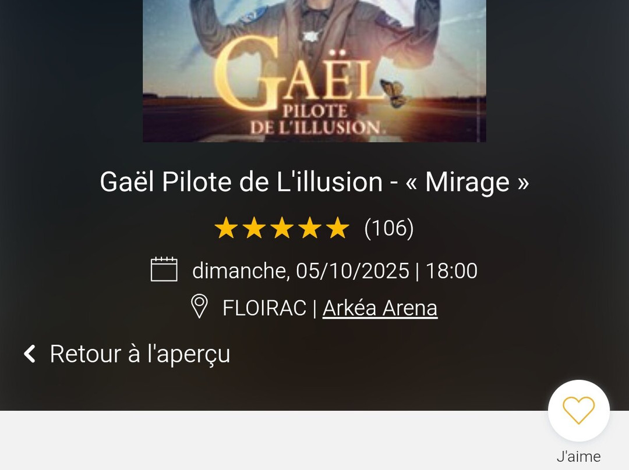
Task: Toggle the heart favorite button
Action: [x=578, y=411]
